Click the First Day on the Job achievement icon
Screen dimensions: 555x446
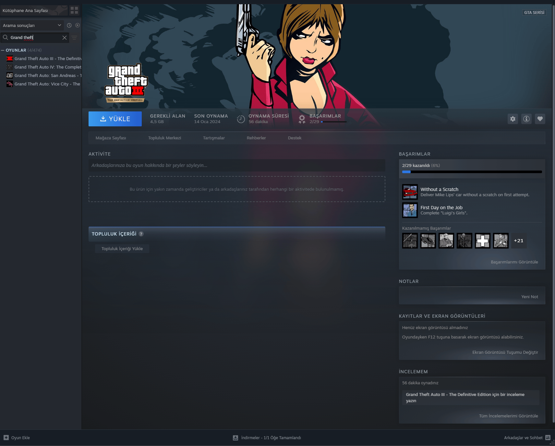tap(410, 210)
